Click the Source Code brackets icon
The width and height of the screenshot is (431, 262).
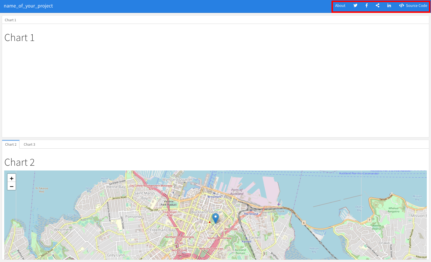point(401,6)
